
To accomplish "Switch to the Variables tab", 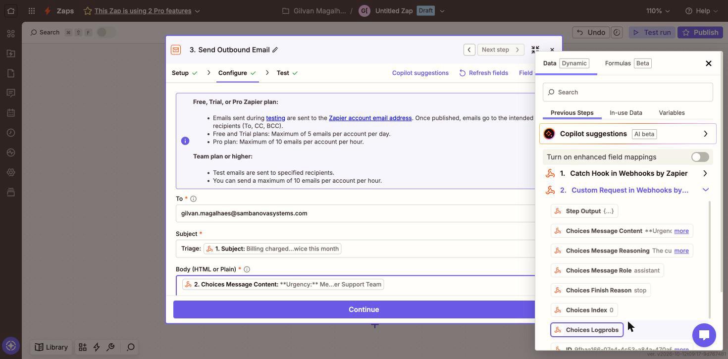I will (x=672, y=113).
